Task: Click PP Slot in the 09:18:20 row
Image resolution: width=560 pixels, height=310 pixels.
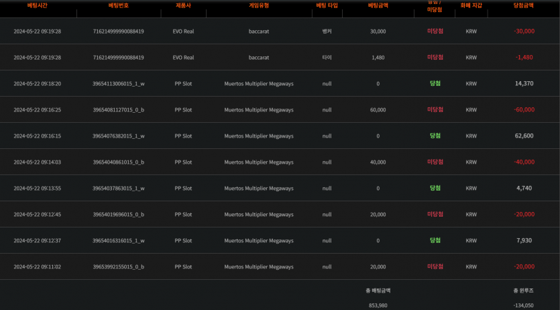Action: click(x=183, y=84)
